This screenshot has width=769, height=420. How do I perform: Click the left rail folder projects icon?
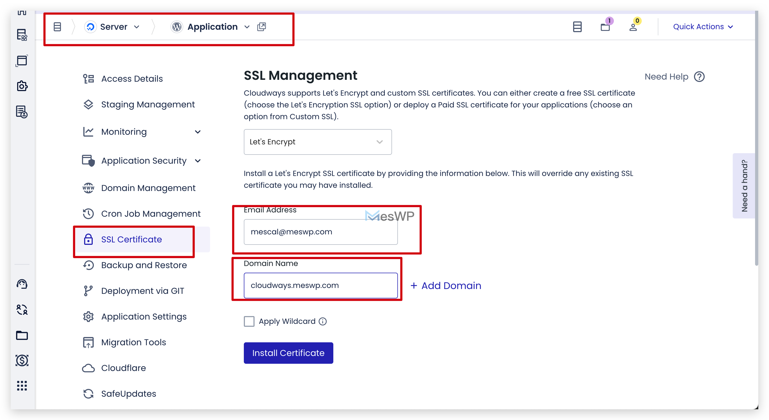(x=22, y=336)
